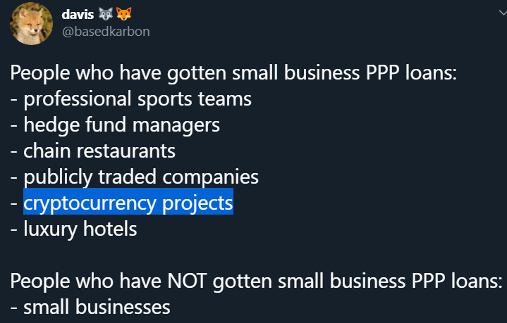Click the 'publicly traded companies' line
Screen dimensions: 507x323
point(135,177)
